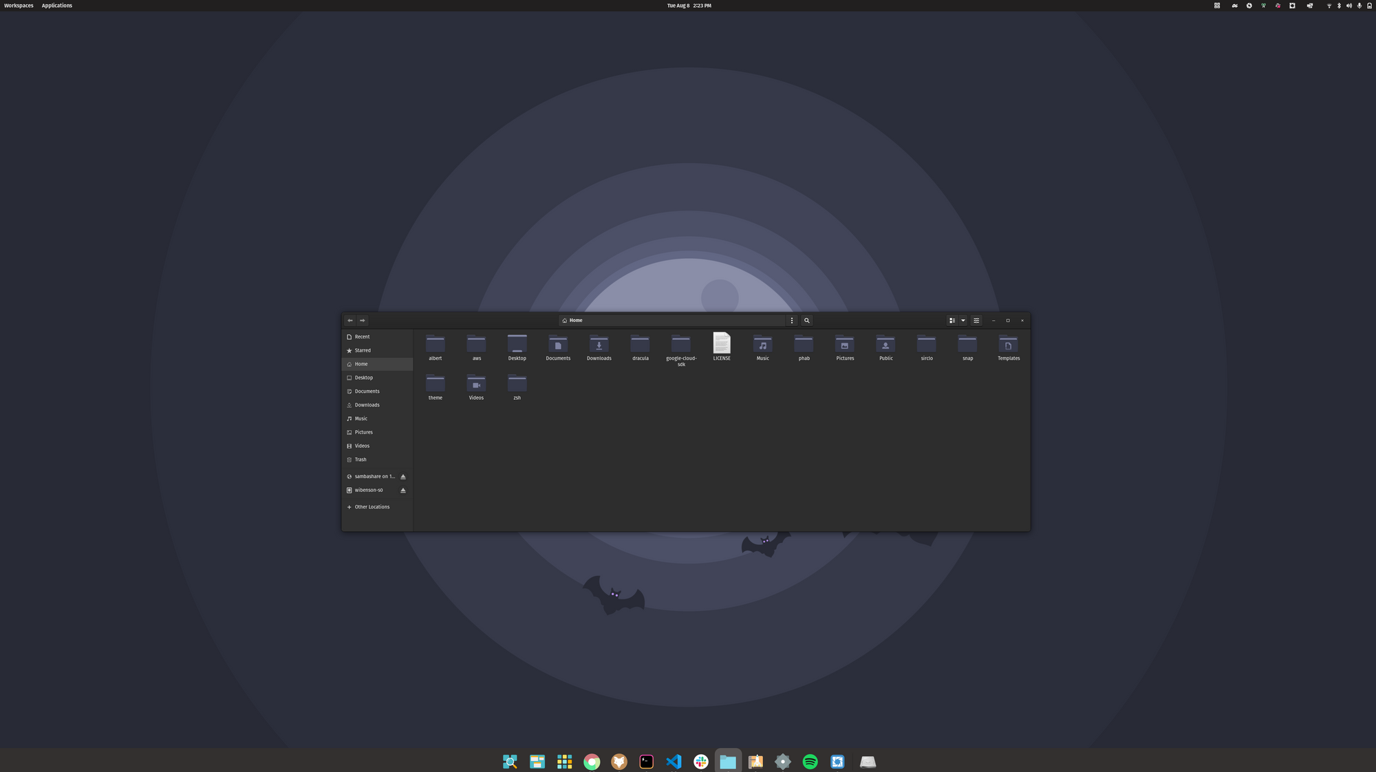Viewport: 1376px width, 772px height.
Task: Select Recent in the sidebar
Action: 377,337
